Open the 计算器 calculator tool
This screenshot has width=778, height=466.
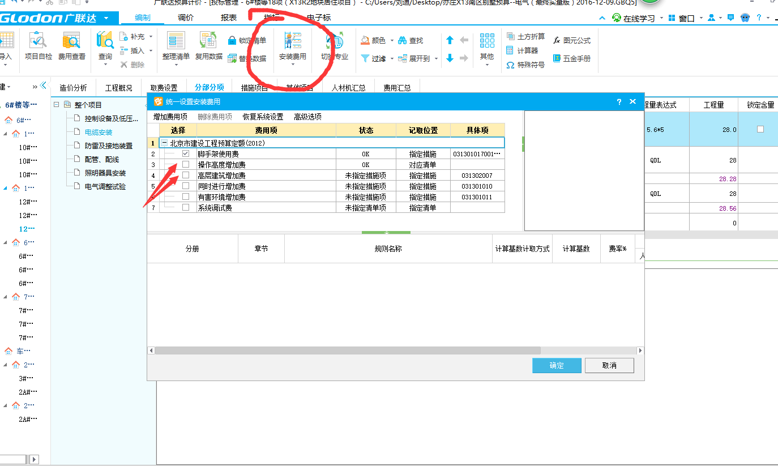(522, 51)
